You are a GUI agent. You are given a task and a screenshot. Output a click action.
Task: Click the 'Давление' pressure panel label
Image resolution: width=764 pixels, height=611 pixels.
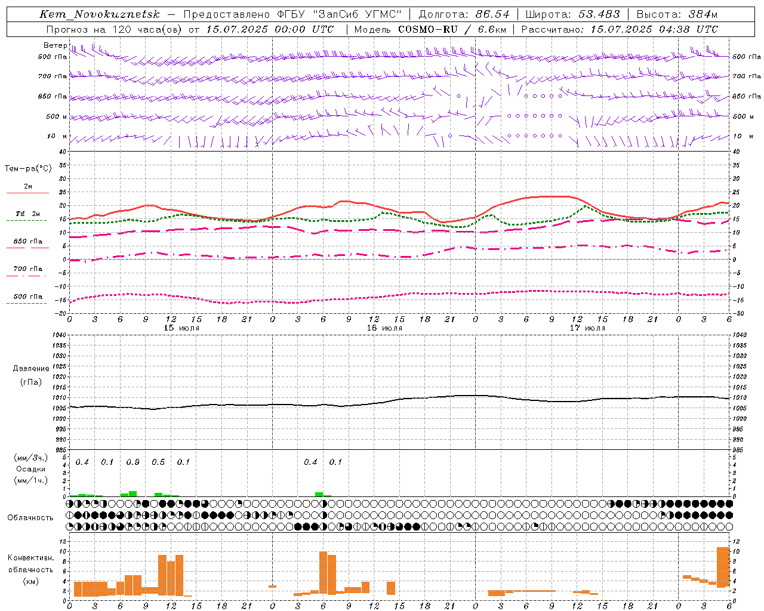(x=31, y=369)
